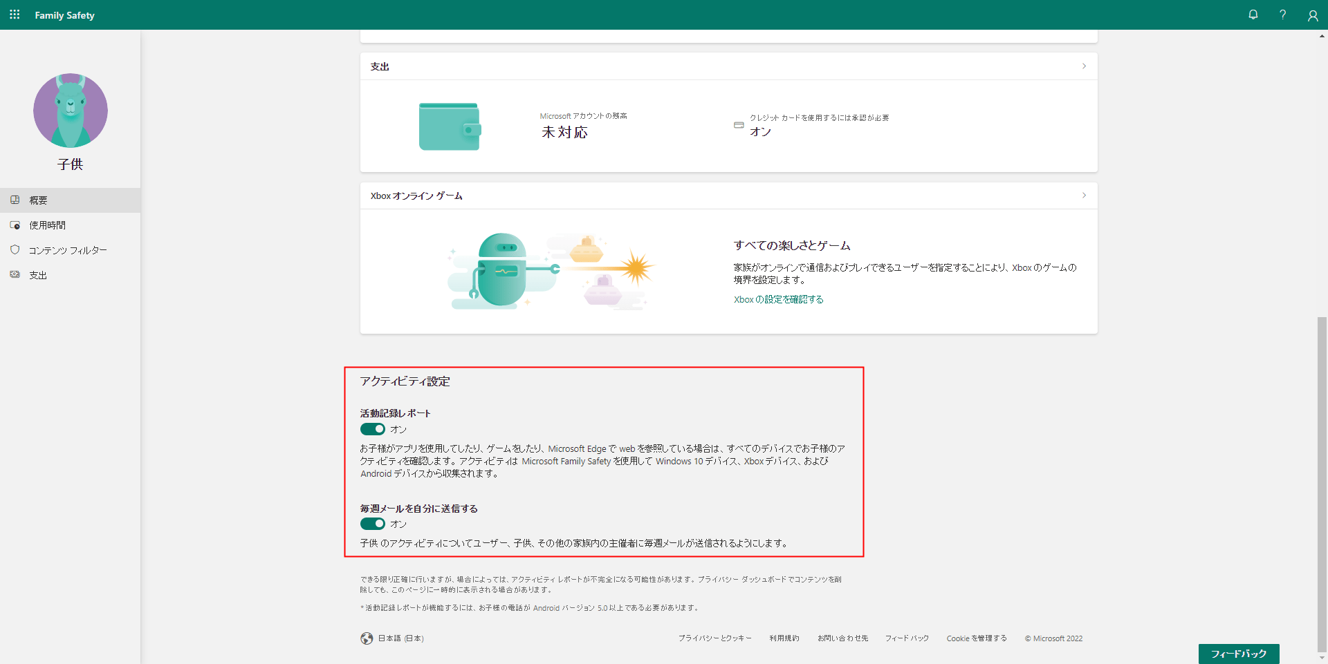
Task: Click the アクティビティ設定 heading
Action: tap(405, 381)
